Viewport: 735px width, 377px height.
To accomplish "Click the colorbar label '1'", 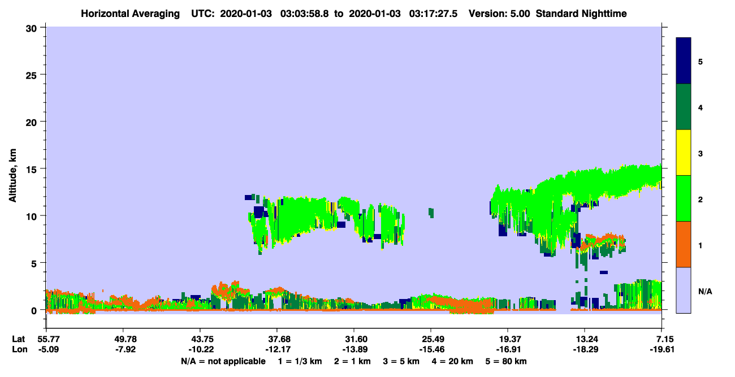I will [x=701, y=245].
